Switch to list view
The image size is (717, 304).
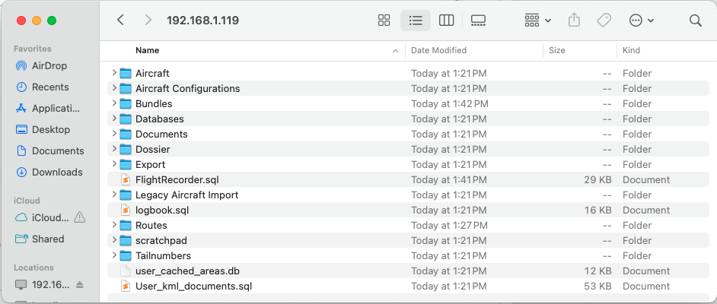point(415,20)
